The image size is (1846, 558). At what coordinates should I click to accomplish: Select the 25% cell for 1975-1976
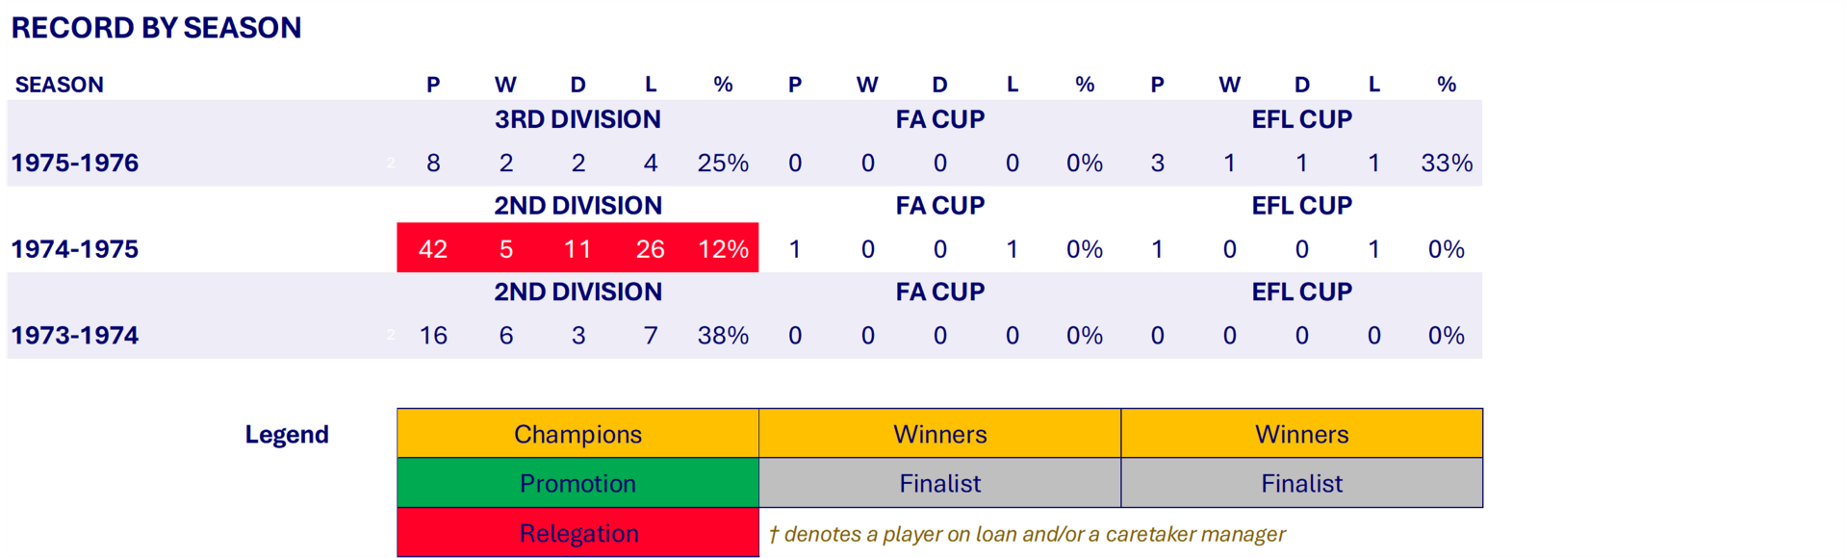[723, 164]
